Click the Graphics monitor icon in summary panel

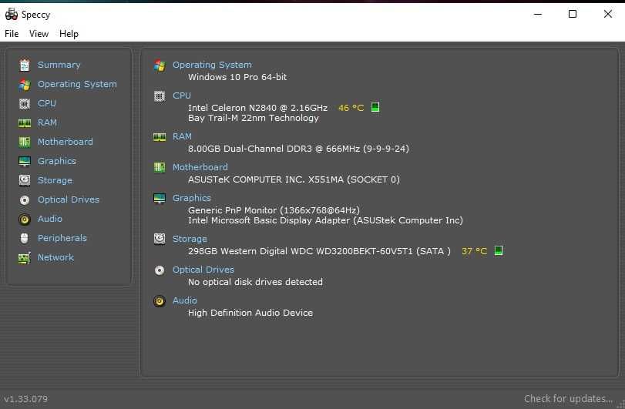click(160, 198)
